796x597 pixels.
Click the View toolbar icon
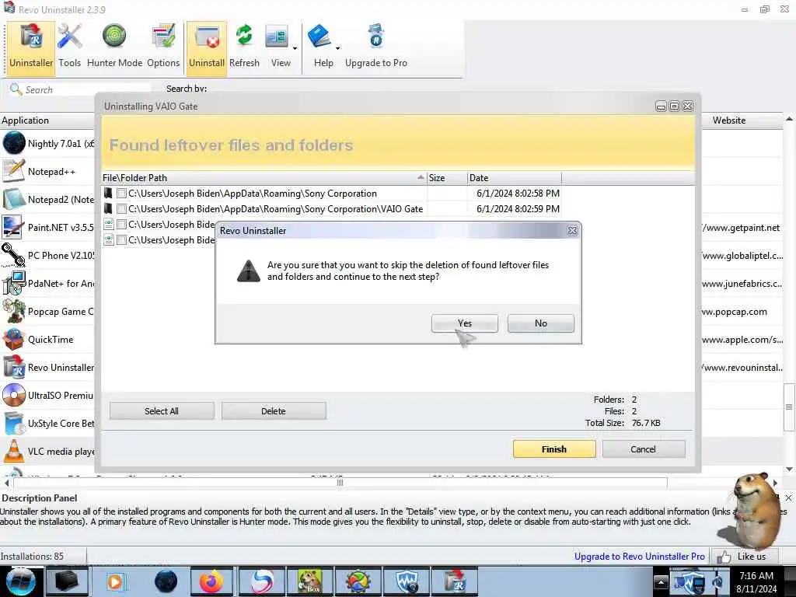pos(278,47)
